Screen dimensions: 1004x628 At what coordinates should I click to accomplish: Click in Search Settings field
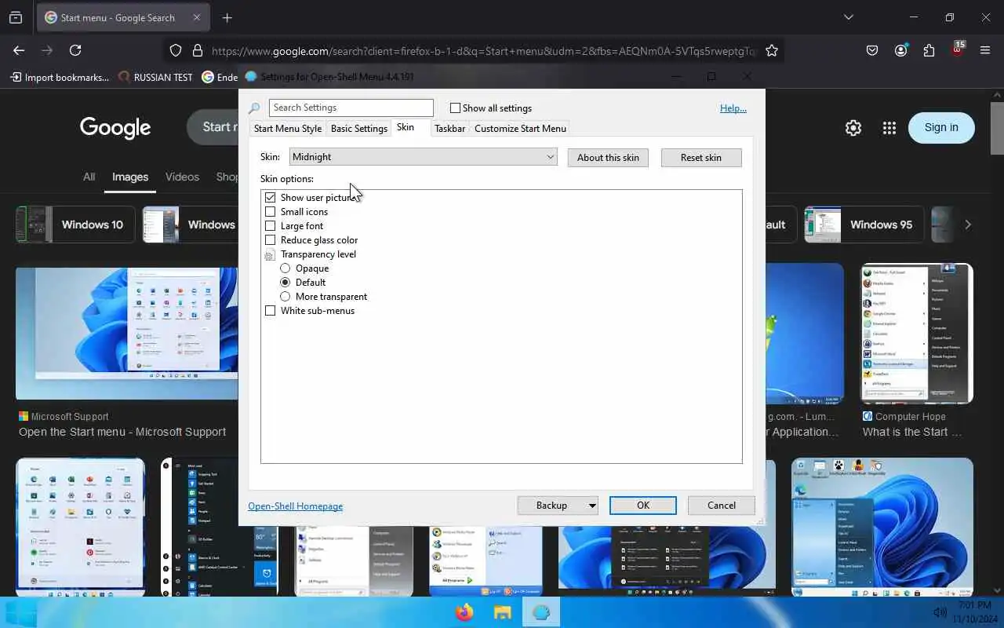pos(351,108)
